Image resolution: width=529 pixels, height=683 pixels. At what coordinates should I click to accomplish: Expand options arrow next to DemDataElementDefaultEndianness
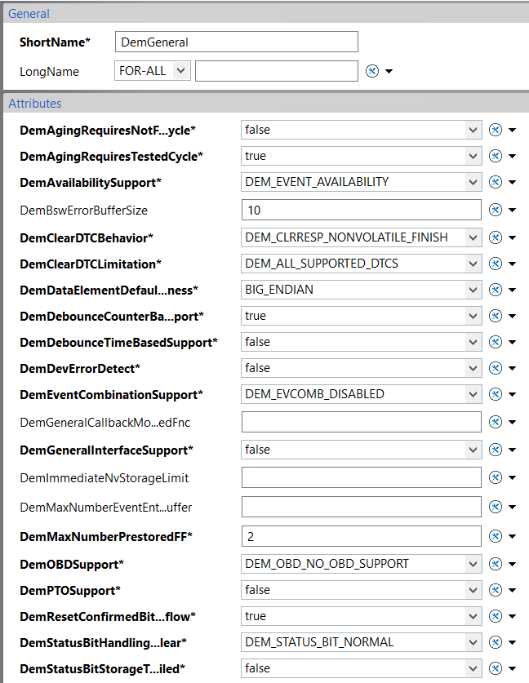tap(513, 290)
